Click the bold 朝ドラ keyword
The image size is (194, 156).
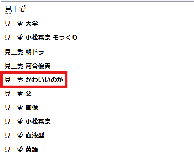tap(35, 52)
